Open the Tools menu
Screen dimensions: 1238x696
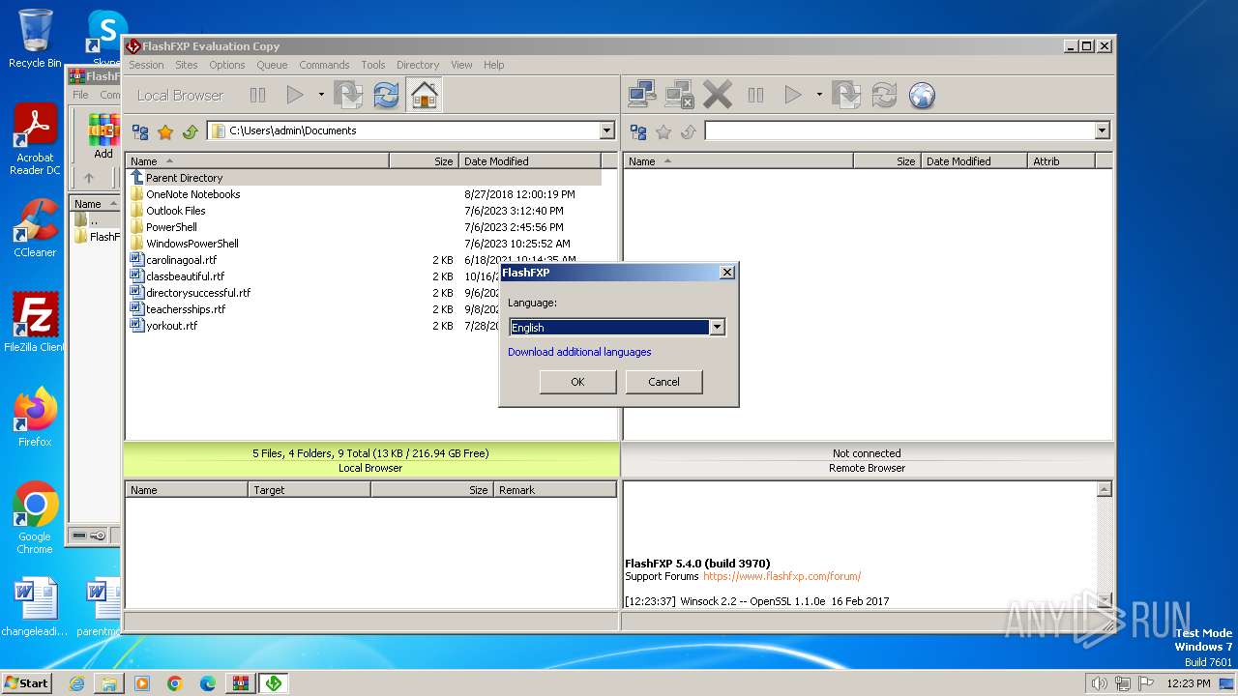coord(373,65)
